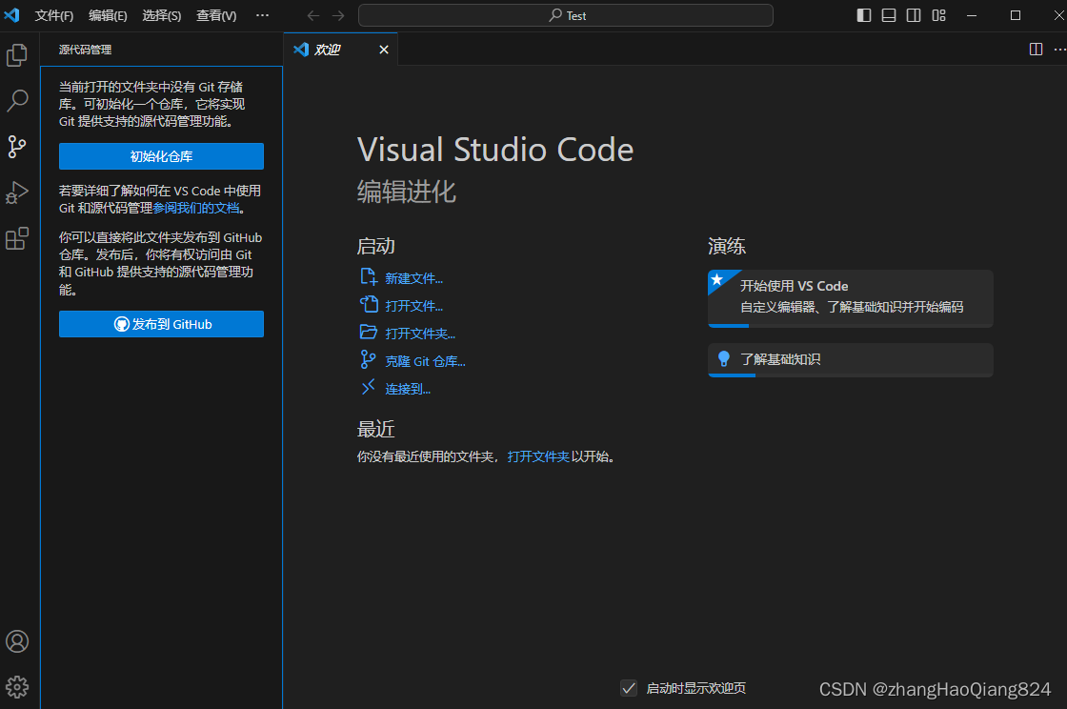Toggle bottom panel layout icon
Viewport: 1067px width, 709px height.
(x=889, y=15)
